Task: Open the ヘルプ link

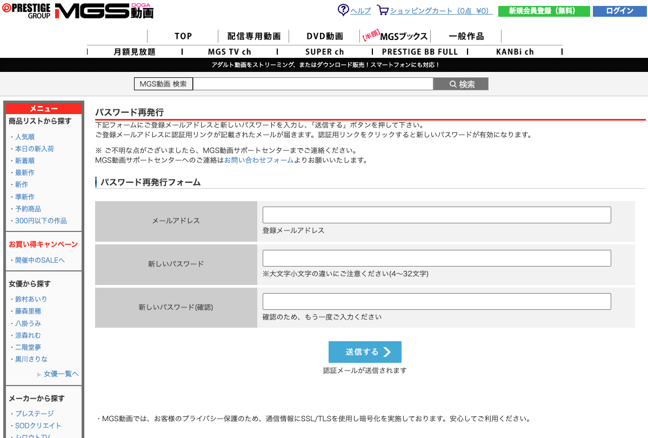Action: click(360, 11)
